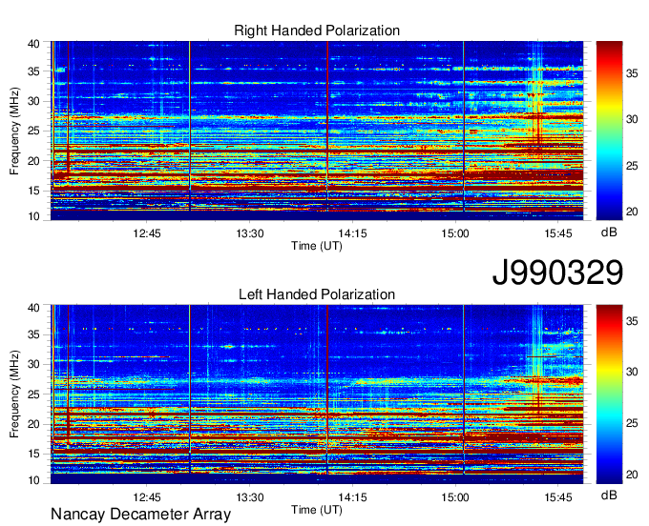Click the right-handed polarization spectrogram image
Viewport: 649px width, 526px height.
coord(317,131)
